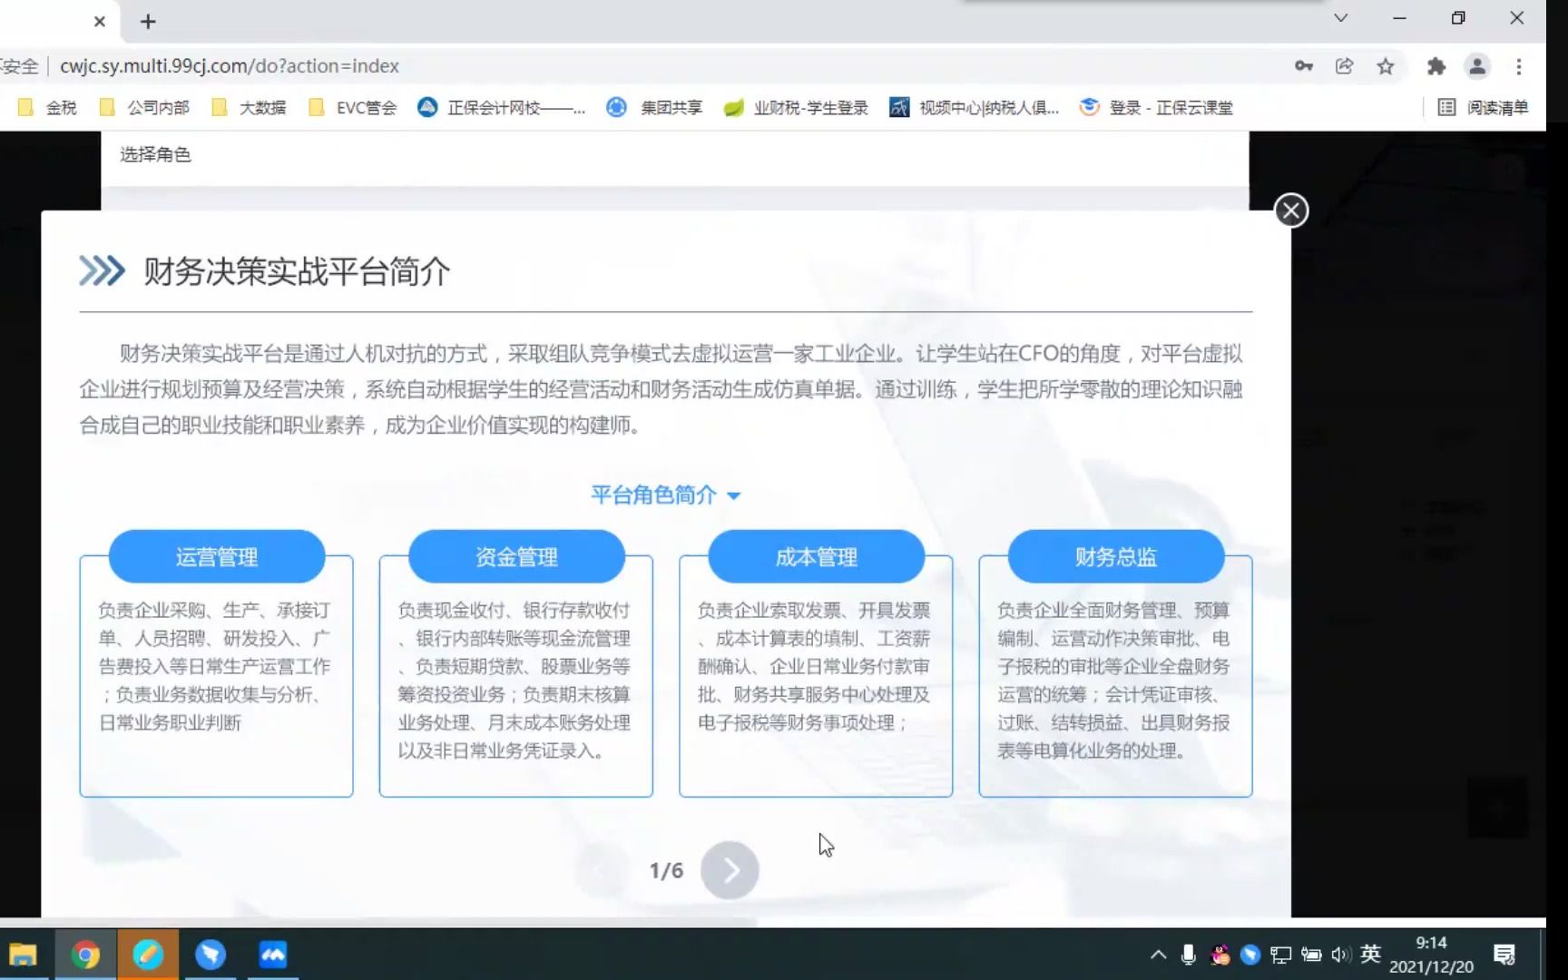
Task: Open the Chrome three-dot menu
Action: pos(1519,66)
